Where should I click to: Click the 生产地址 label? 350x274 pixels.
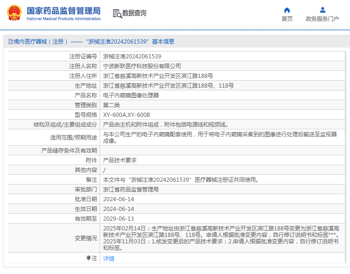point(86,85)
